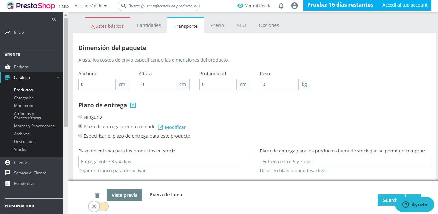Click the trash delete icon near Vista previa
The width and height of the screenshot is (438, 214).
click(97, 195)
